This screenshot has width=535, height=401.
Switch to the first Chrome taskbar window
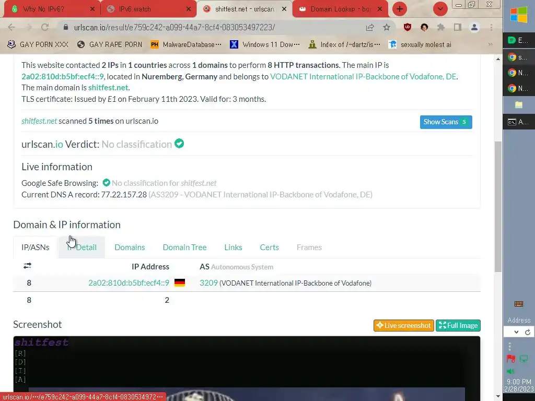coord(519,57)
